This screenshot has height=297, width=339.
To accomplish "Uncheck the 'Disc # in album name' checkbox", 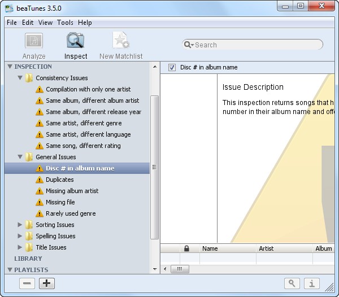I will pyautogui.click(x=172, y=68).
